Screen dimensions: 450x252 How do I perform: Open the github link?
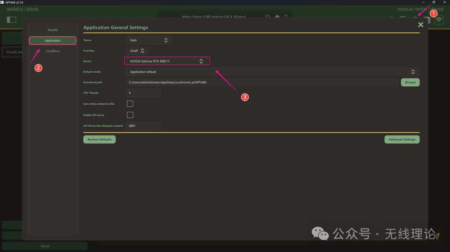coord(32,9)
